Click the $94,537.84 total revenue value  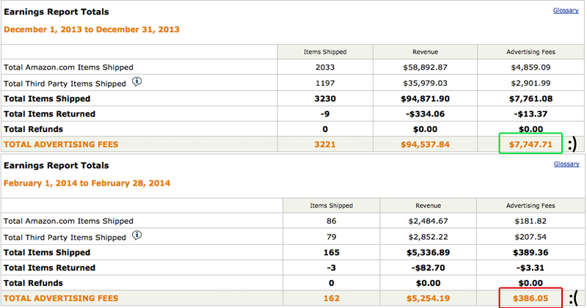[x=425, y=144]
